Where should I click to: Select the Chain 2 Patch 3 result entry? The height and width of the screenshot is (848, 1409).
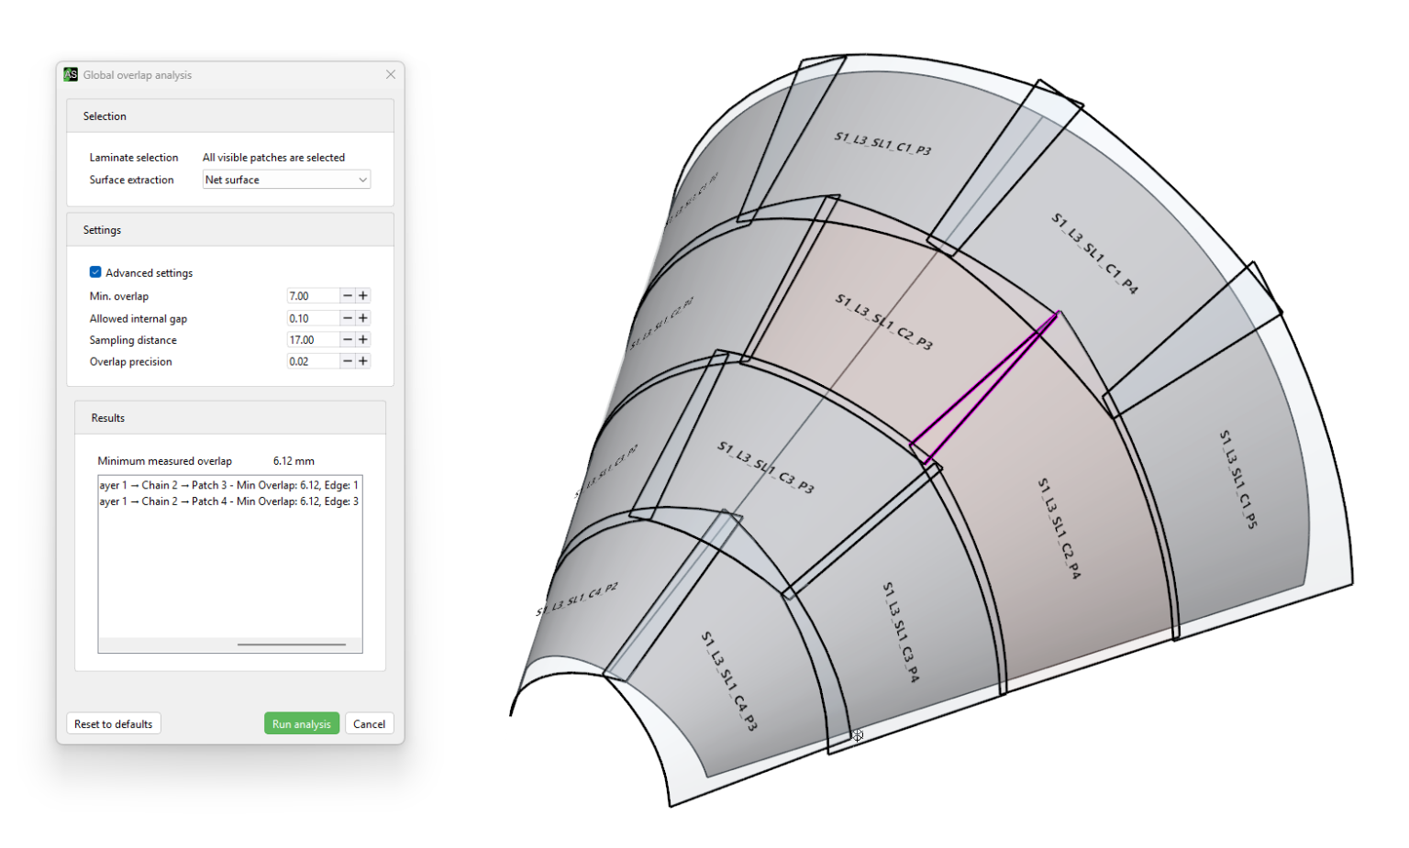[x=228, y=483]
